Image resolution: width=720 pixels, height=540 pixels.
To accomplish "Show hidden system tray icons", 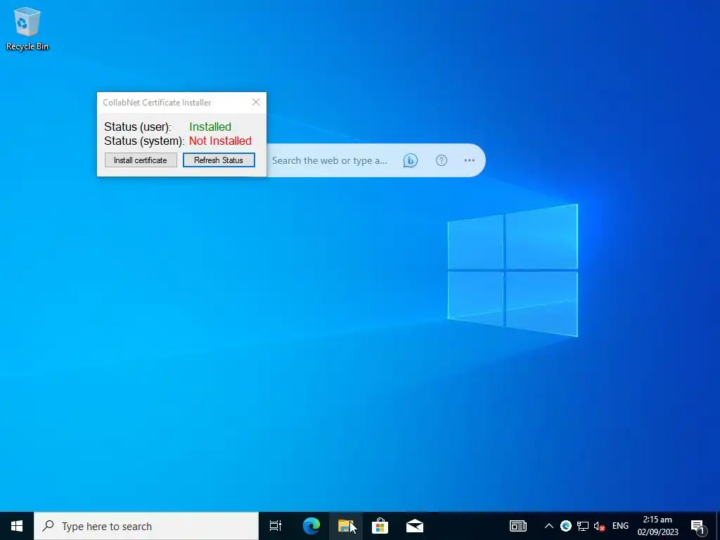I will 548,526.
